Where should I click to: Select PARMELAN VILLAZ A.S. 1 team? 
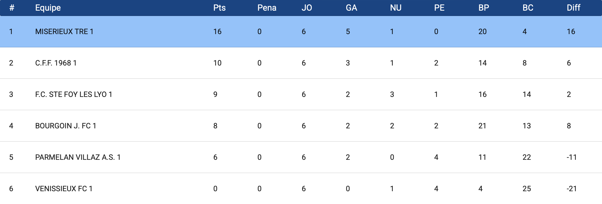coord(78,157)
